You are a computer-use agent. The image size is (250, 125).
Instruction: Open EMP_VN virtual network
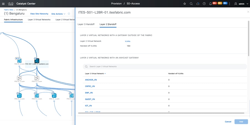point(89,93)
